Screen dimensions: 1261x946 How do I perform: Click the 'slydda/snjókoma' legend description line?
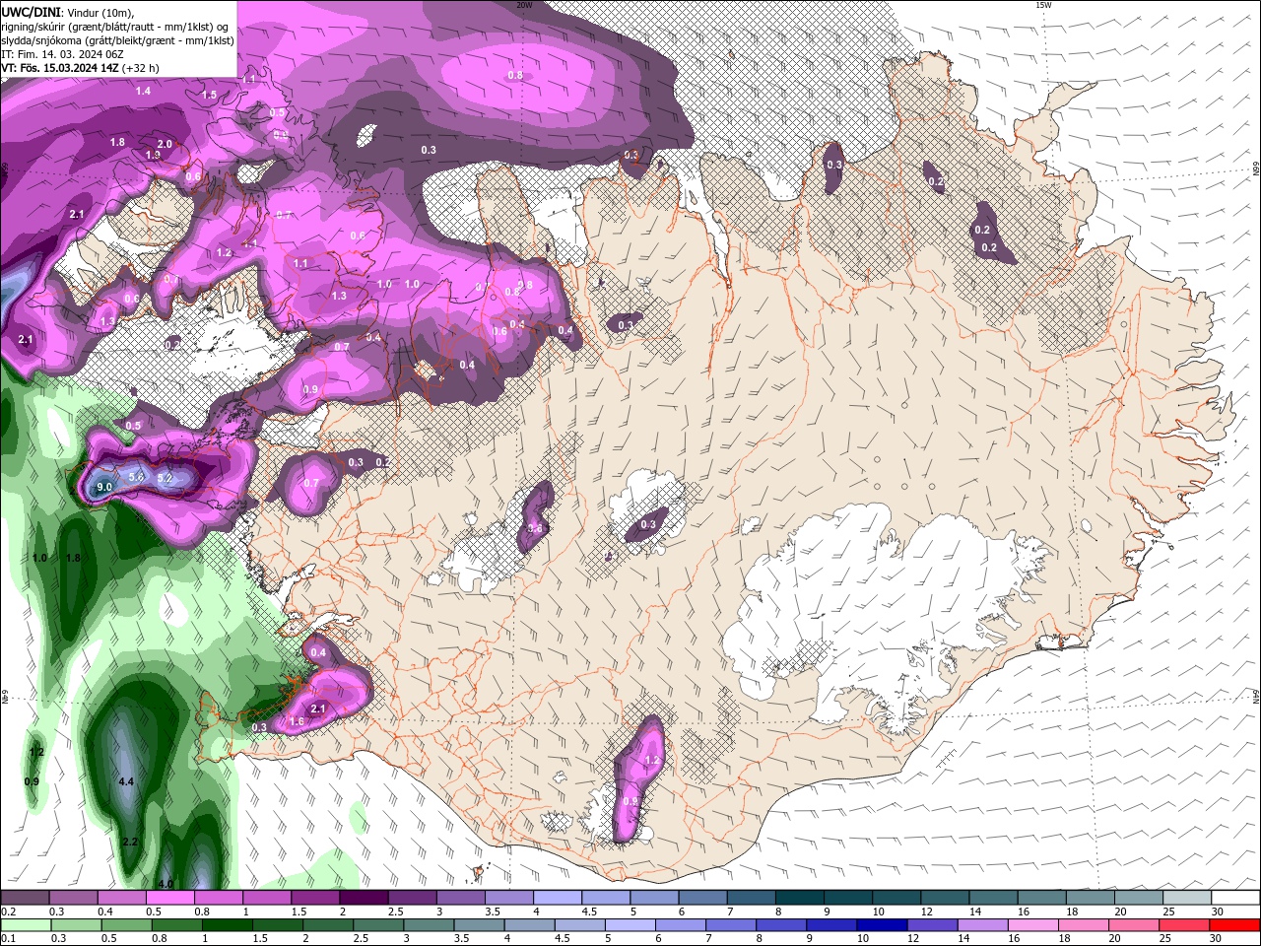pos(117,40)
